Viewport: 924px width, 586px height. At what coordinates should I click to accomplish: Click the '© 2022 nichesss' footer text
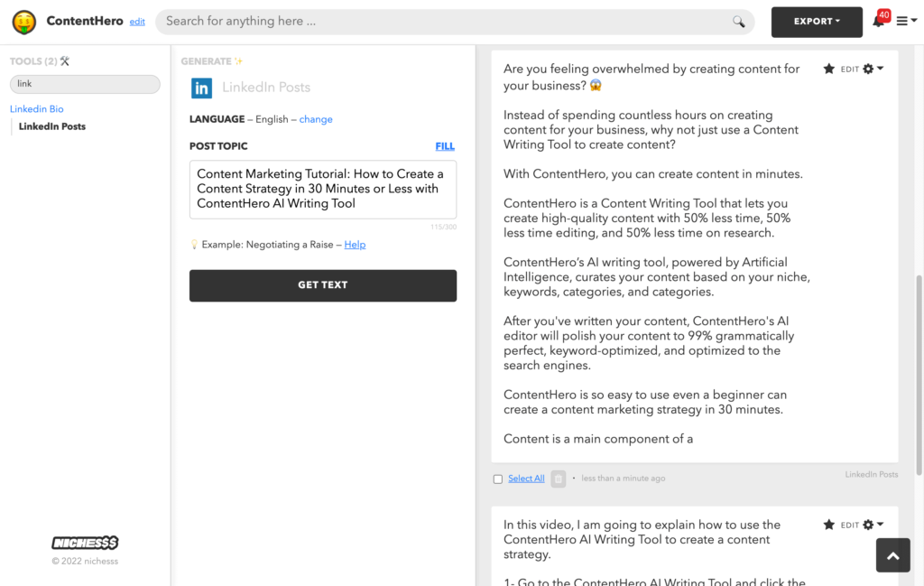point(85,562)
